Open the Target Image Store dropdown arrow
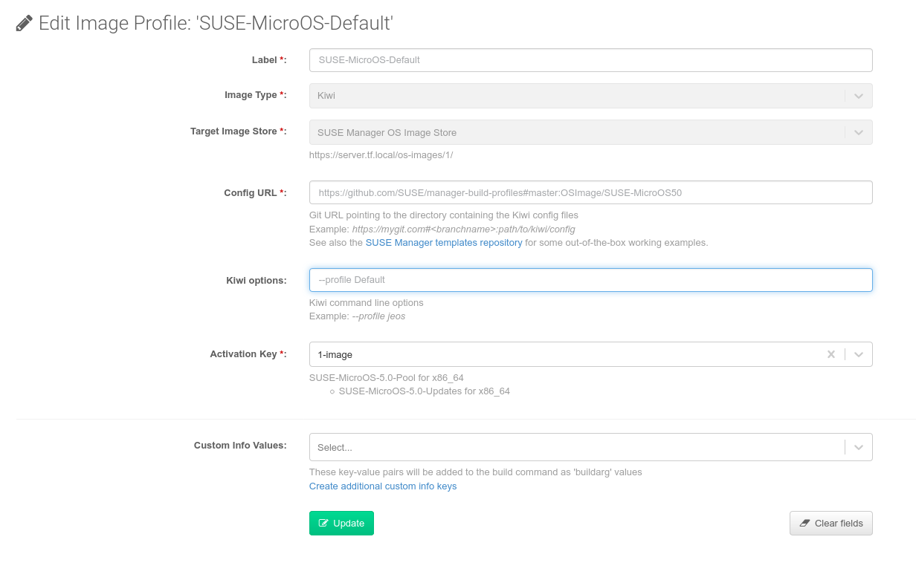 (859, 132)
